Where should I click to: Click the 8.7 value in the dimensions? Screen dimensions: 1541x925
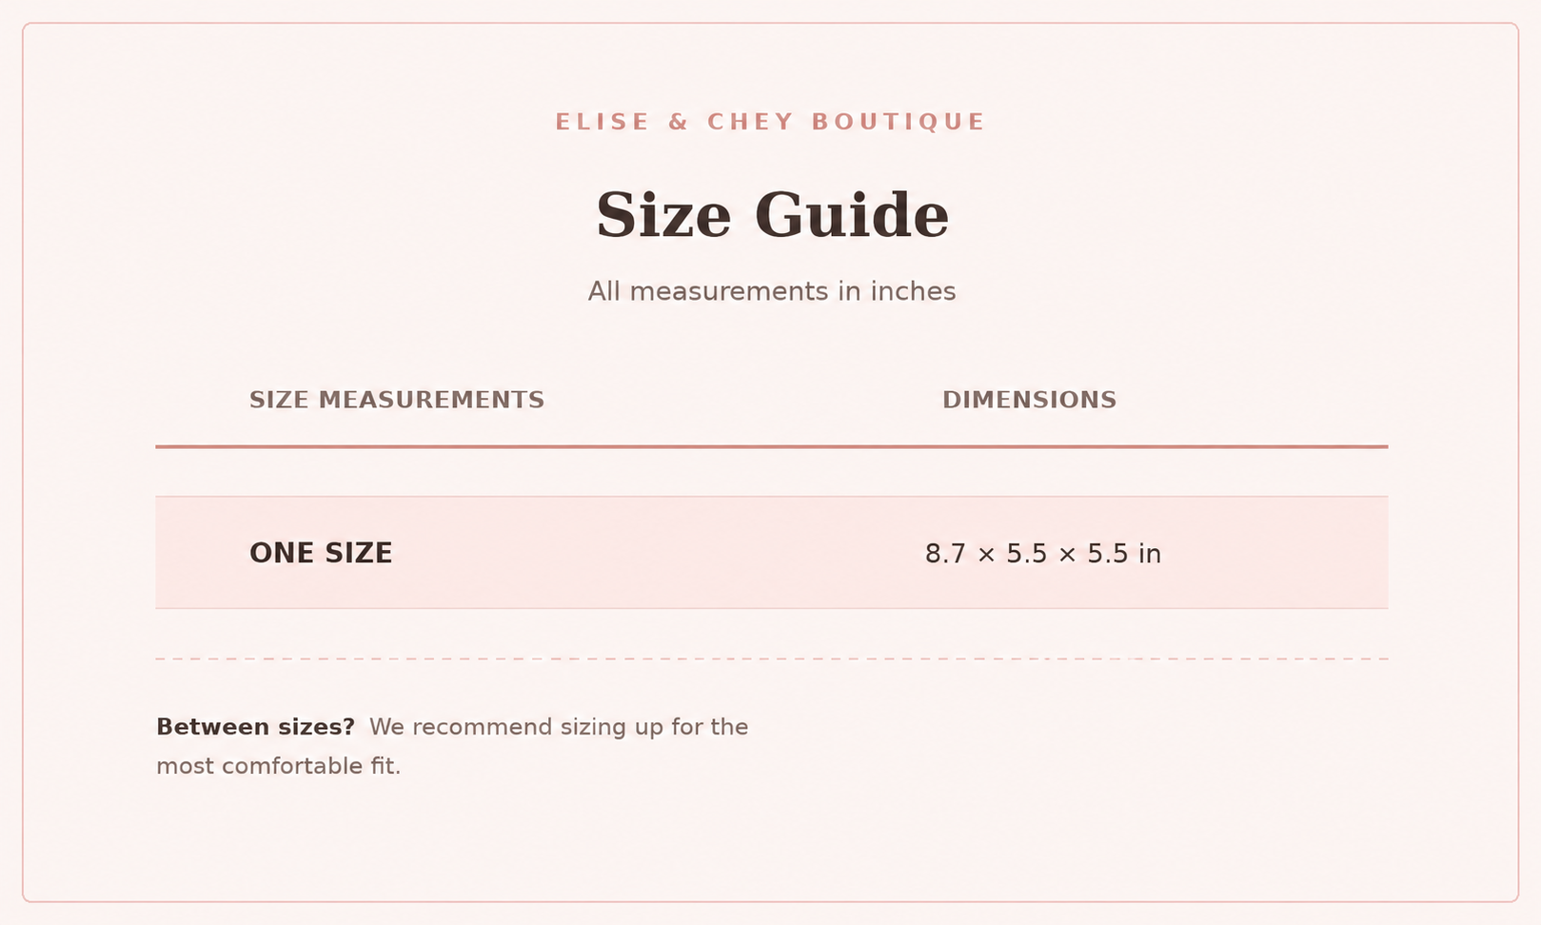[945, 554]
